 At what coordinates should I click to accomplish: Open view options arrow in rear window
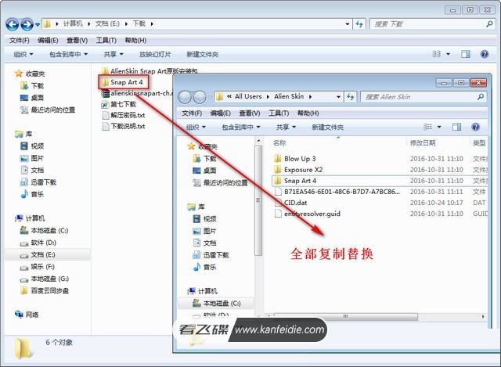448,54
